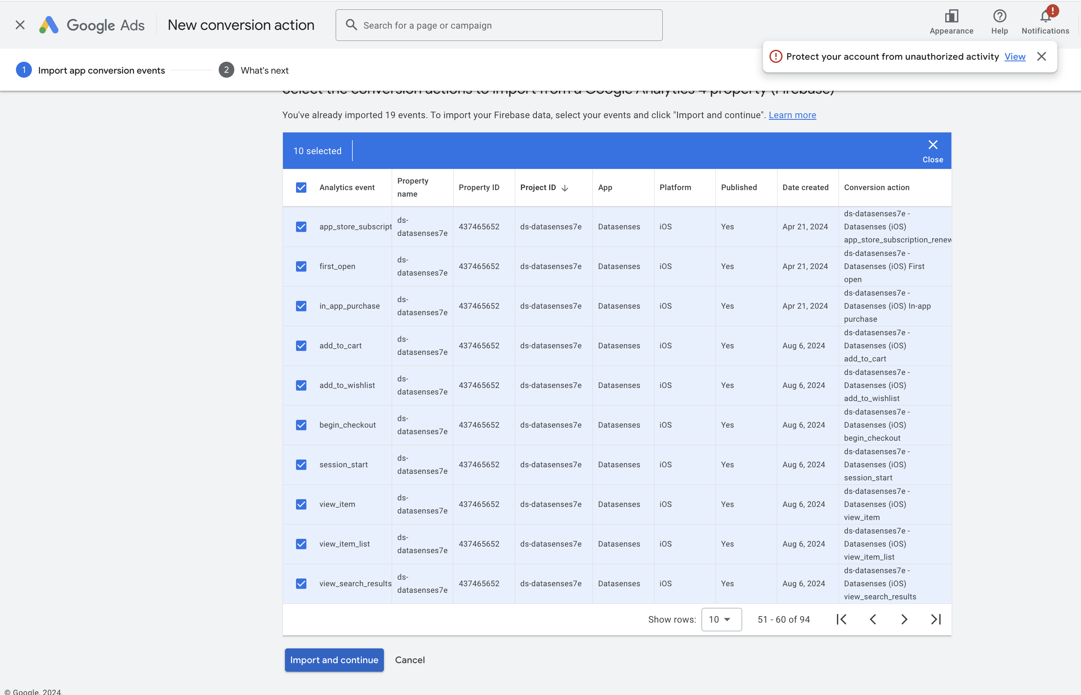Select step 2 What's next
The height and width of the screenshot is (695, 1081).
253,70
